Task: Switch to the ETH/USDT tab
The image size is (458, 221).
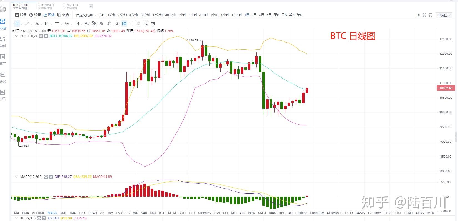Action: (46, 6)
